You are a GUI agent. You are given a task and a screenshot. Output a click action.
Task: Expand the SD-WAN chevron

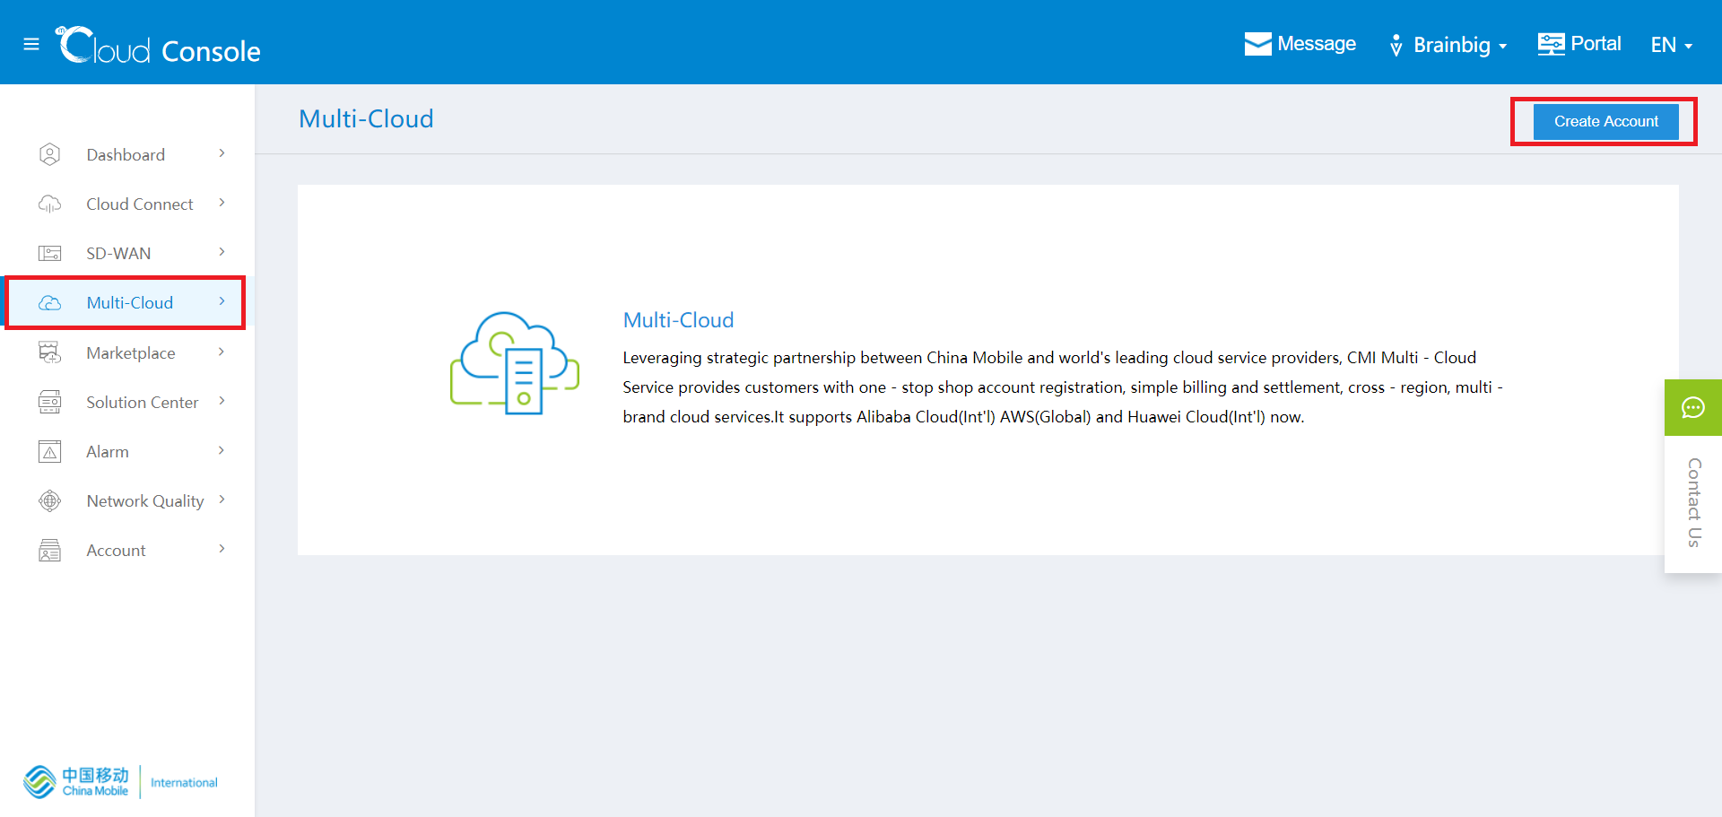(x=222, y=252)
